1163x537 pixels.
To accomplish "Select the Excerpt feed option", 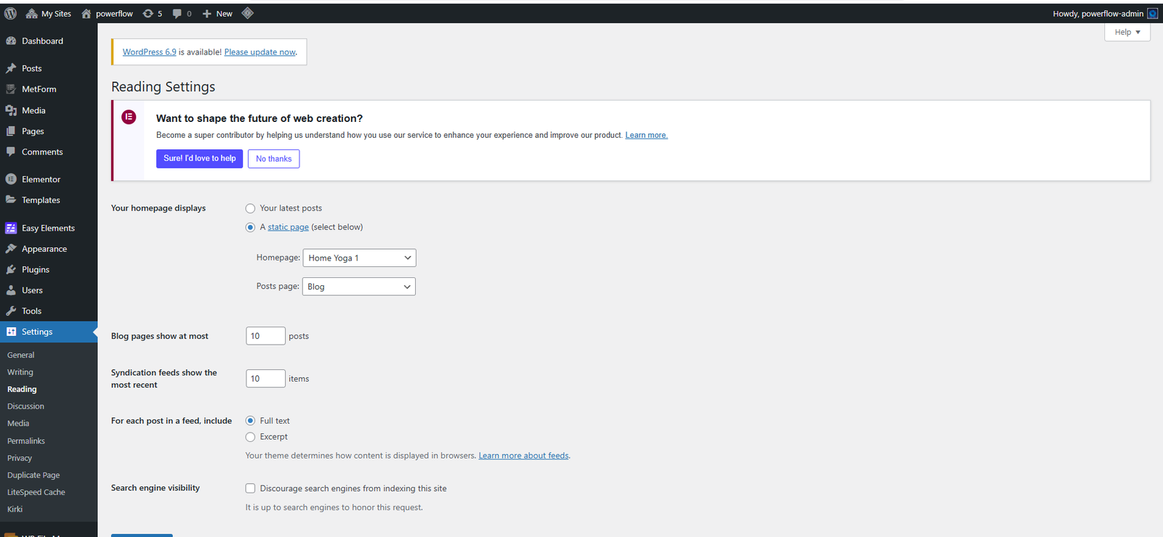I will click(250, 437).
